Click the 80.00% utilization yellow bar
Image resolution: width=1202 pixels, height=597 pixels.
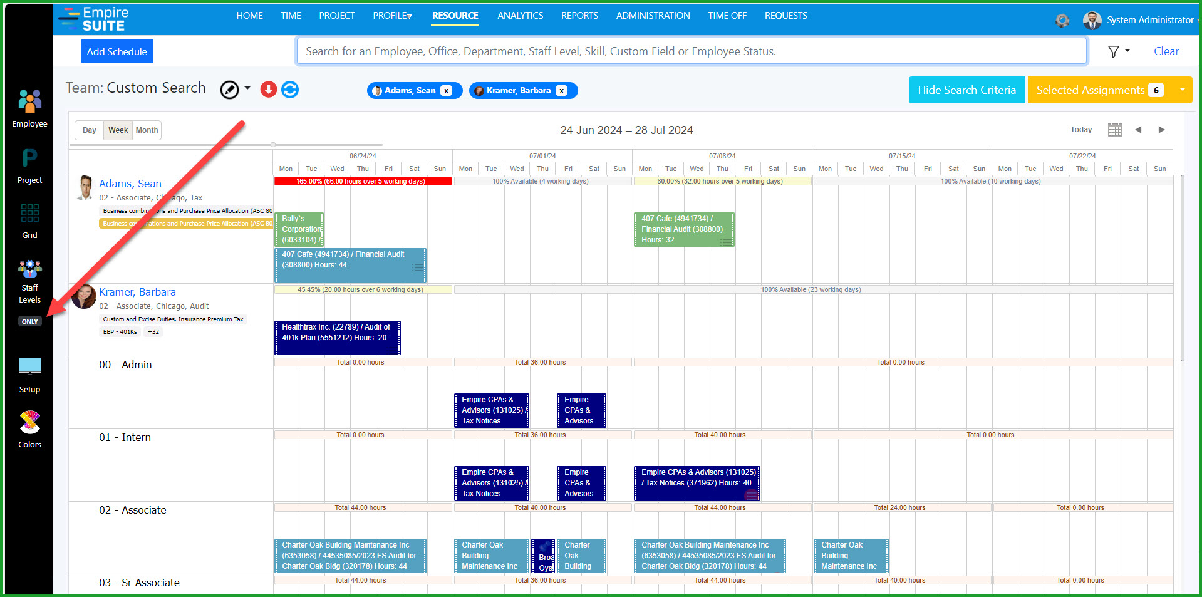tap(722, 181)
